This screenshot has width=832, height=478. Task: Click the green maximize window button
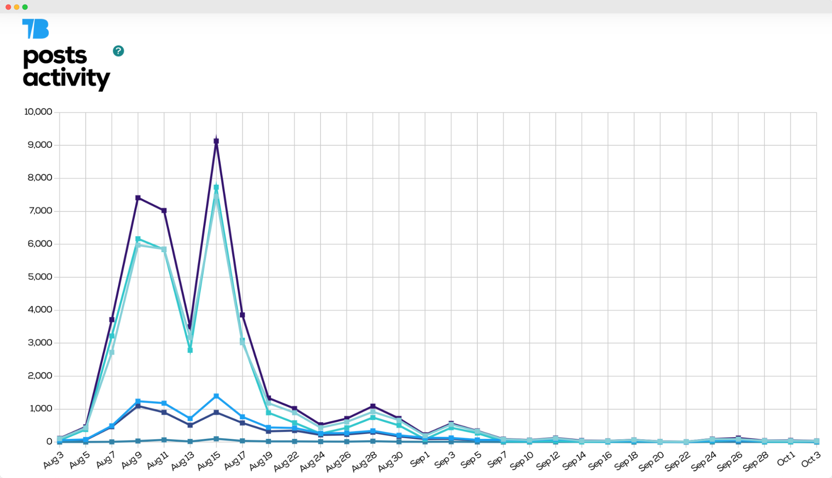click(x=25, y=7)
